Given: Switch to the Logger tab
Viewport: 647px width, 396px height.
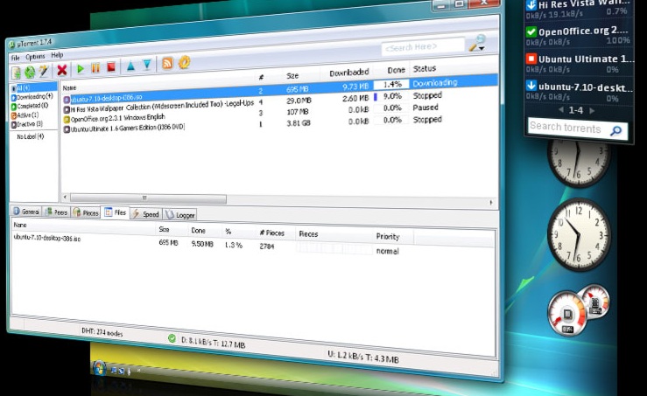Looking at the screenshot, I should click(x=180, y=215).
